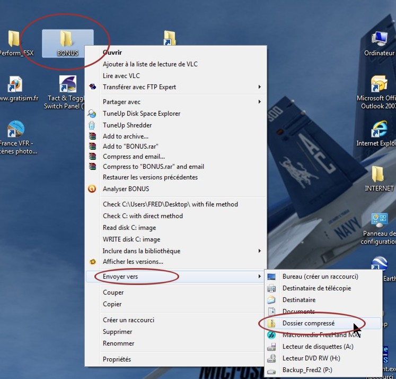
Task: Select the INTERNET folder icon
Action: (378, 174)
